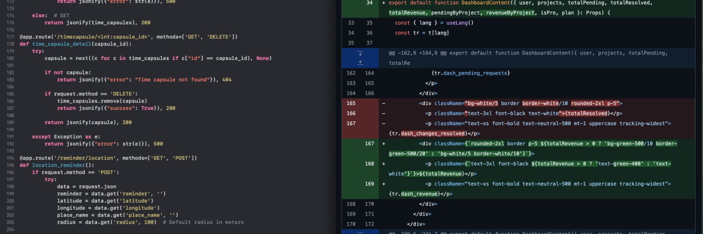
Task: Click 'return jsonify(time_capsules), 200' line
Action: click(x=97, y=22)
